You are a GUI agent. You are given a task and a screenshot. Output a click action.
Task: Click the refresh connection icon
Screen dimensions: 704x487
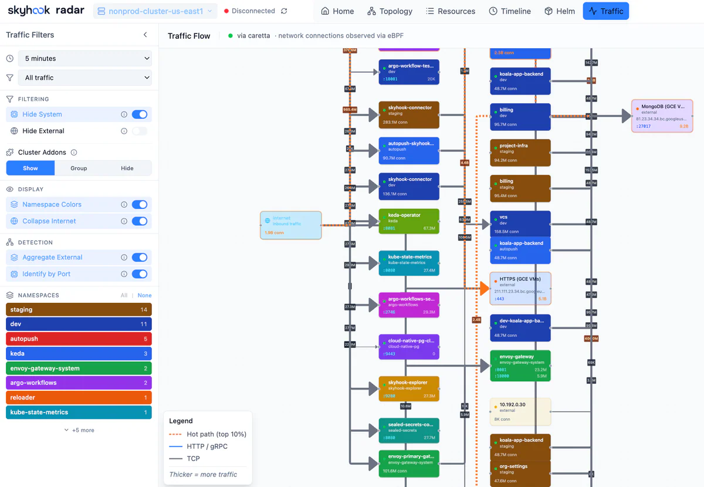click(285, 11)
